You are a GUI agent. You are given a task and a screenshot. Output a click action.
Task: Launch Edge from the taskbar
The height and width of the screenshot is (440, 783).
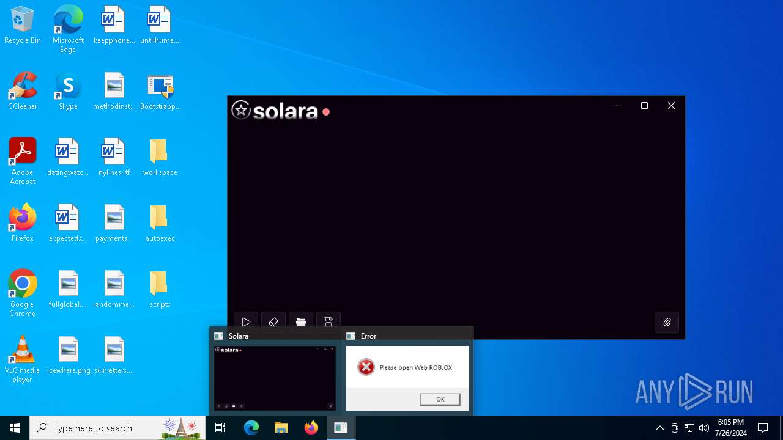point(251,428)
